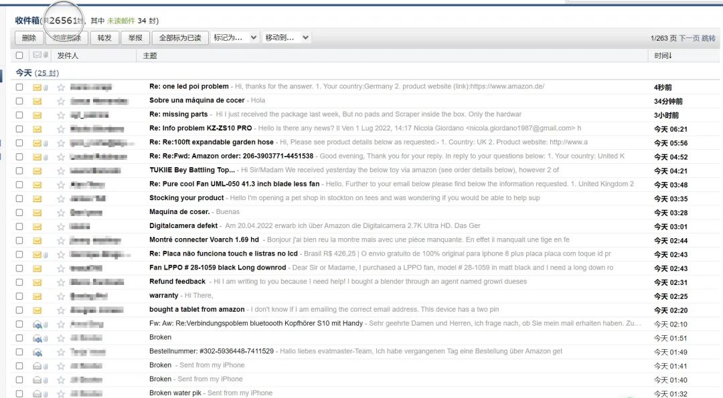
Task: Click the '今天 06:21' time cell
Action: [670, 130]
